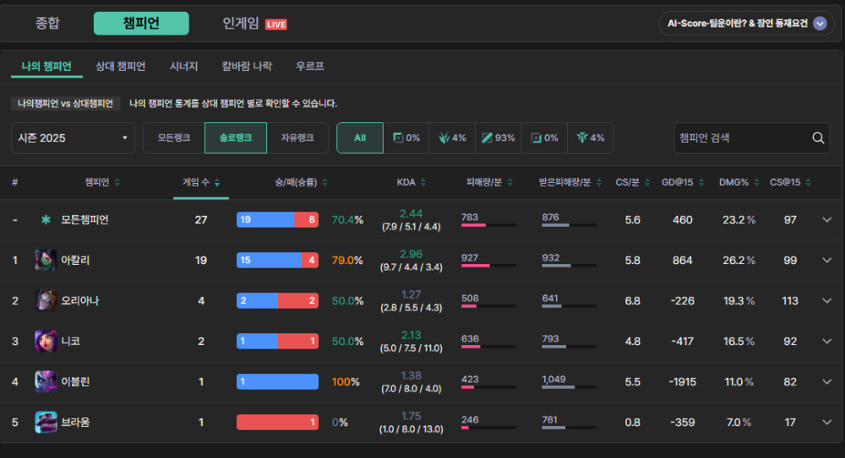Focus the 챔피언 검색 search field

pyautogui.click(x=742, y=138)
